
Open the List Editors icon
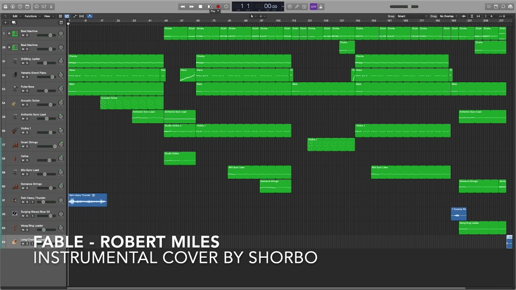(x=489, y=6)
